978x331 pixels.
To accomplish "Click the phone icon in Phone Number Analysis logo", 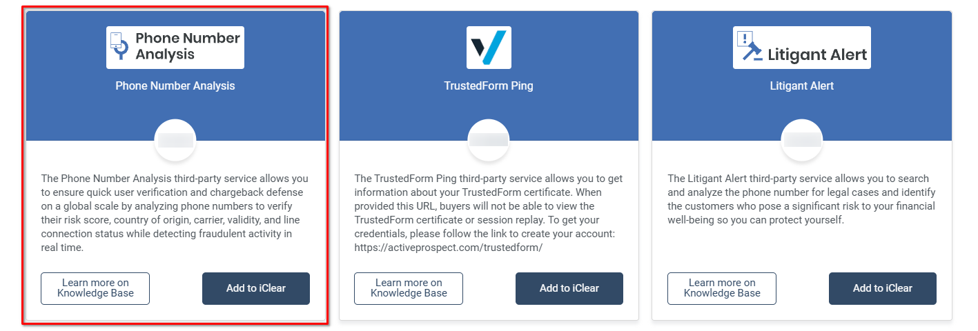I will tap(120, 46).
